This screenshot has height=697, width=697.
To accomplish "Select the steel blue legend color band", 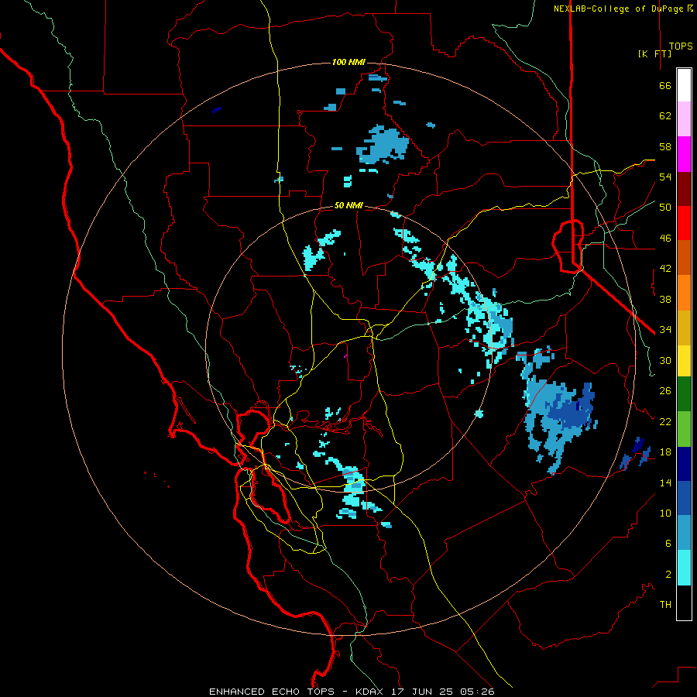I will [x=684, y=533].
